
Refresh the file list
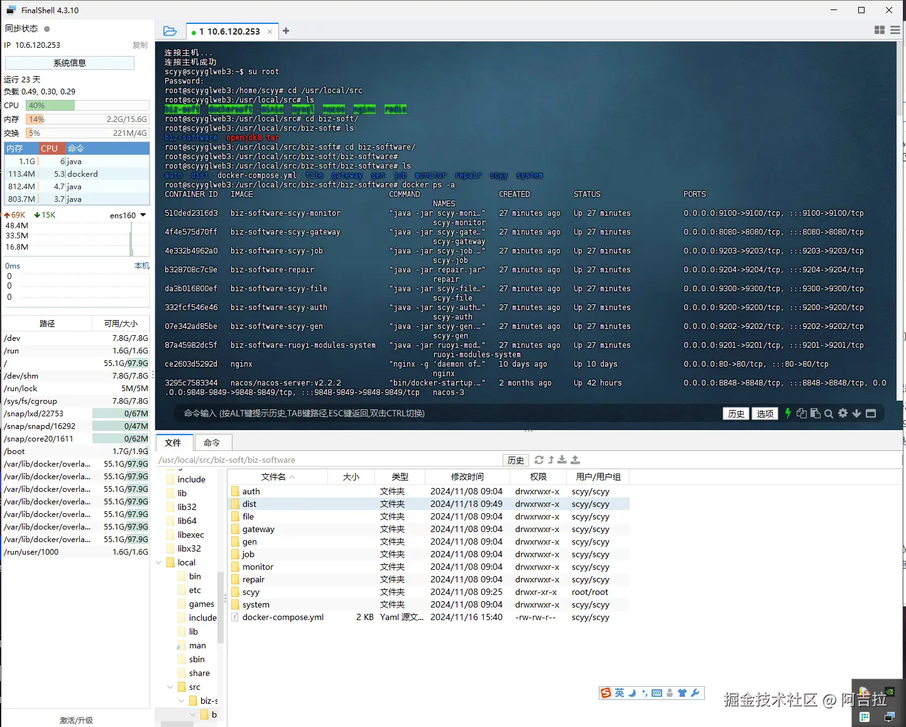539,460
